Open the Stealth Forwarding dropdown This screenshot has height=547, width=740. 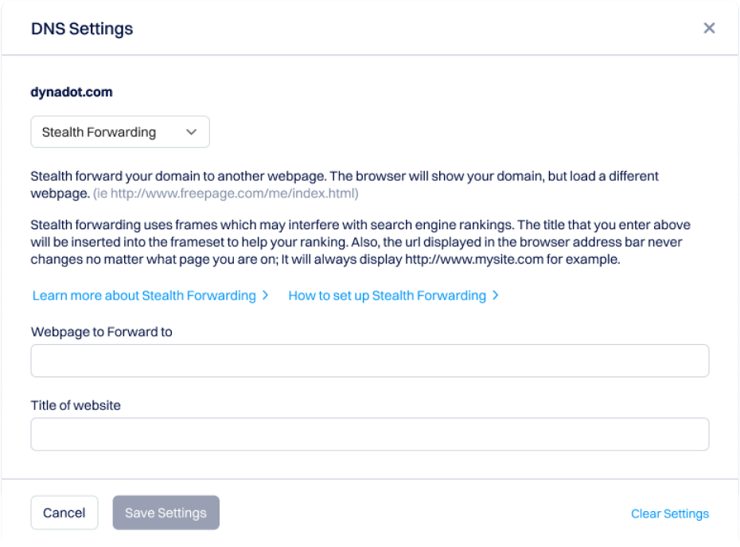[119, 132]
